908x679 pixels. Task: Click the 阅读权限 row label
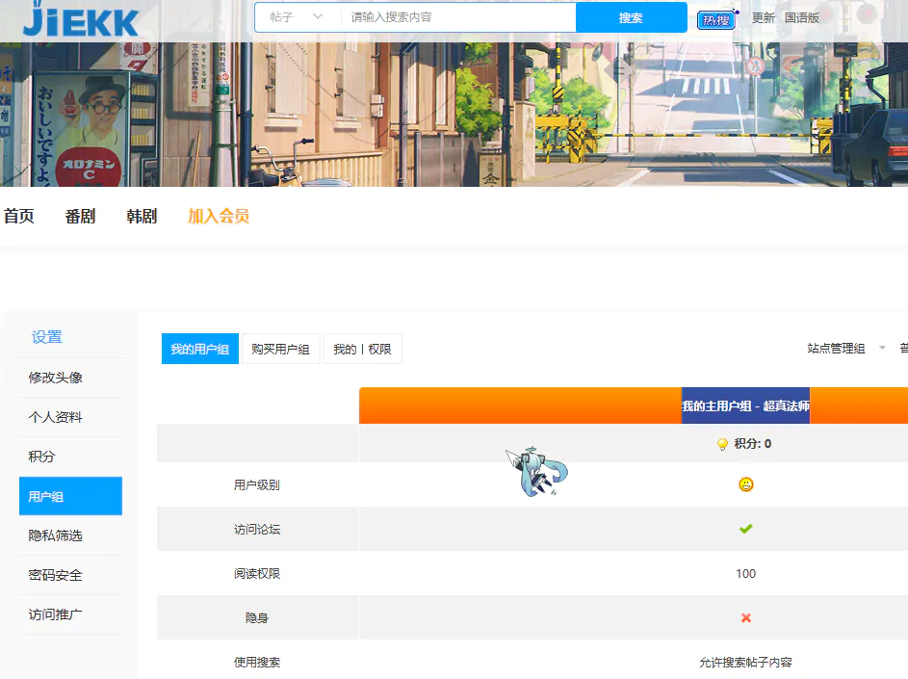[x=256, y=574]
